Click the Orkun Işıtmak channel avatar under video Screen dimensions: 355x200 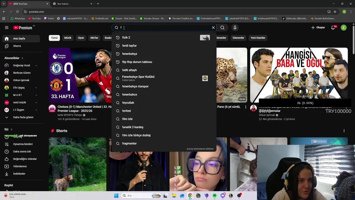coord(253,108)
